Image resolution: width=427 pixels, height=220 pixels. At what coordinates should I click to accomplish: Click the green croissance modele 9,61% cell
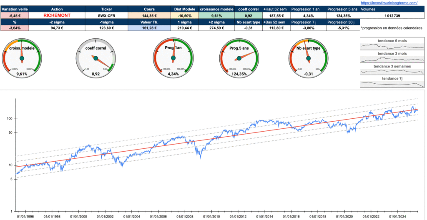tap(216, 15)
